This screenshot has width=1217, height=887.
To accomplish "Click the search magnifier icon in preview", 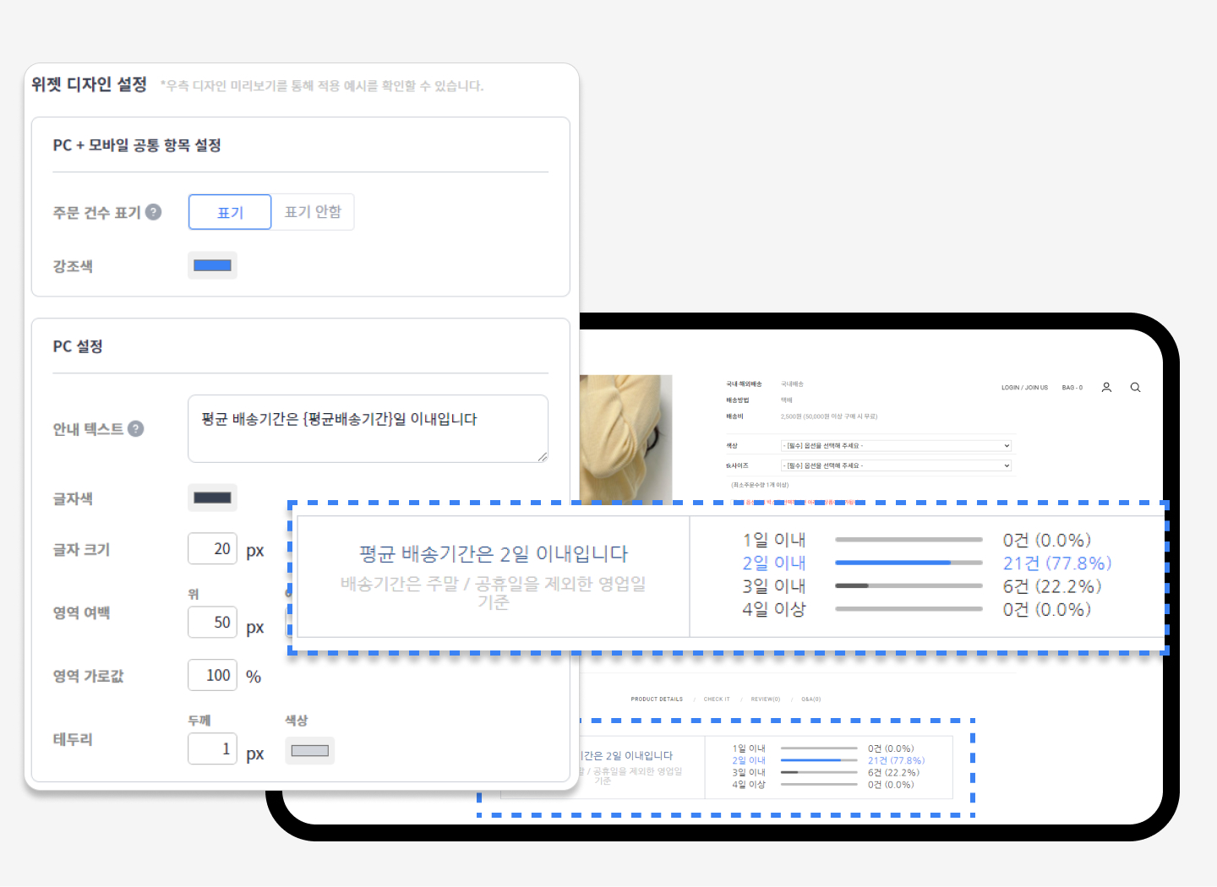I will click(1135, 388).
